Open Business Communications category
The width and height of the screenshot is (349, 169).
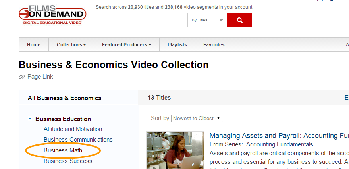click(78, 140)
